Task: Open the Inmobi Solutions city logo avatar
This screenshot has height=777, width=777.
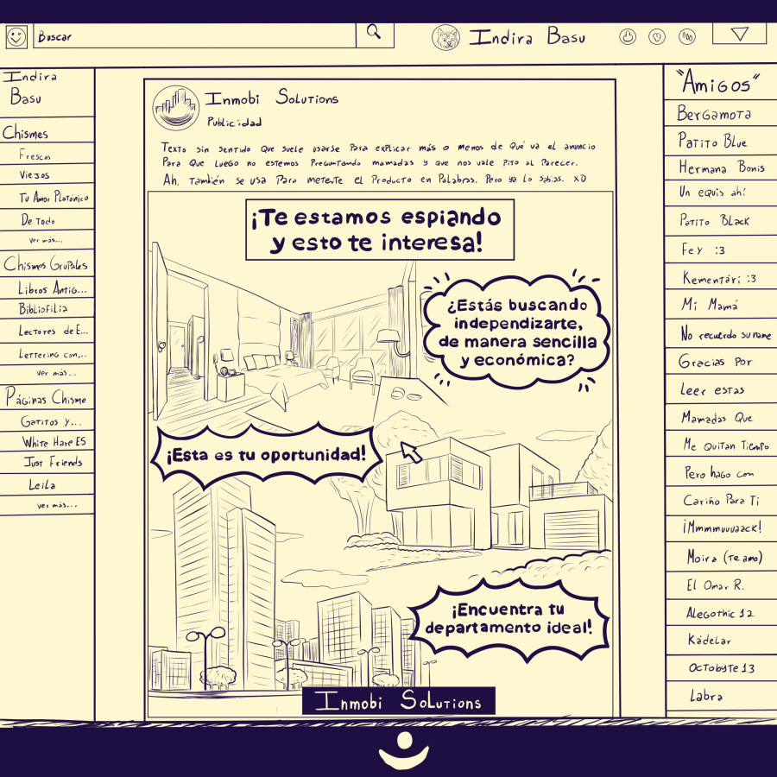Action: 176,108
